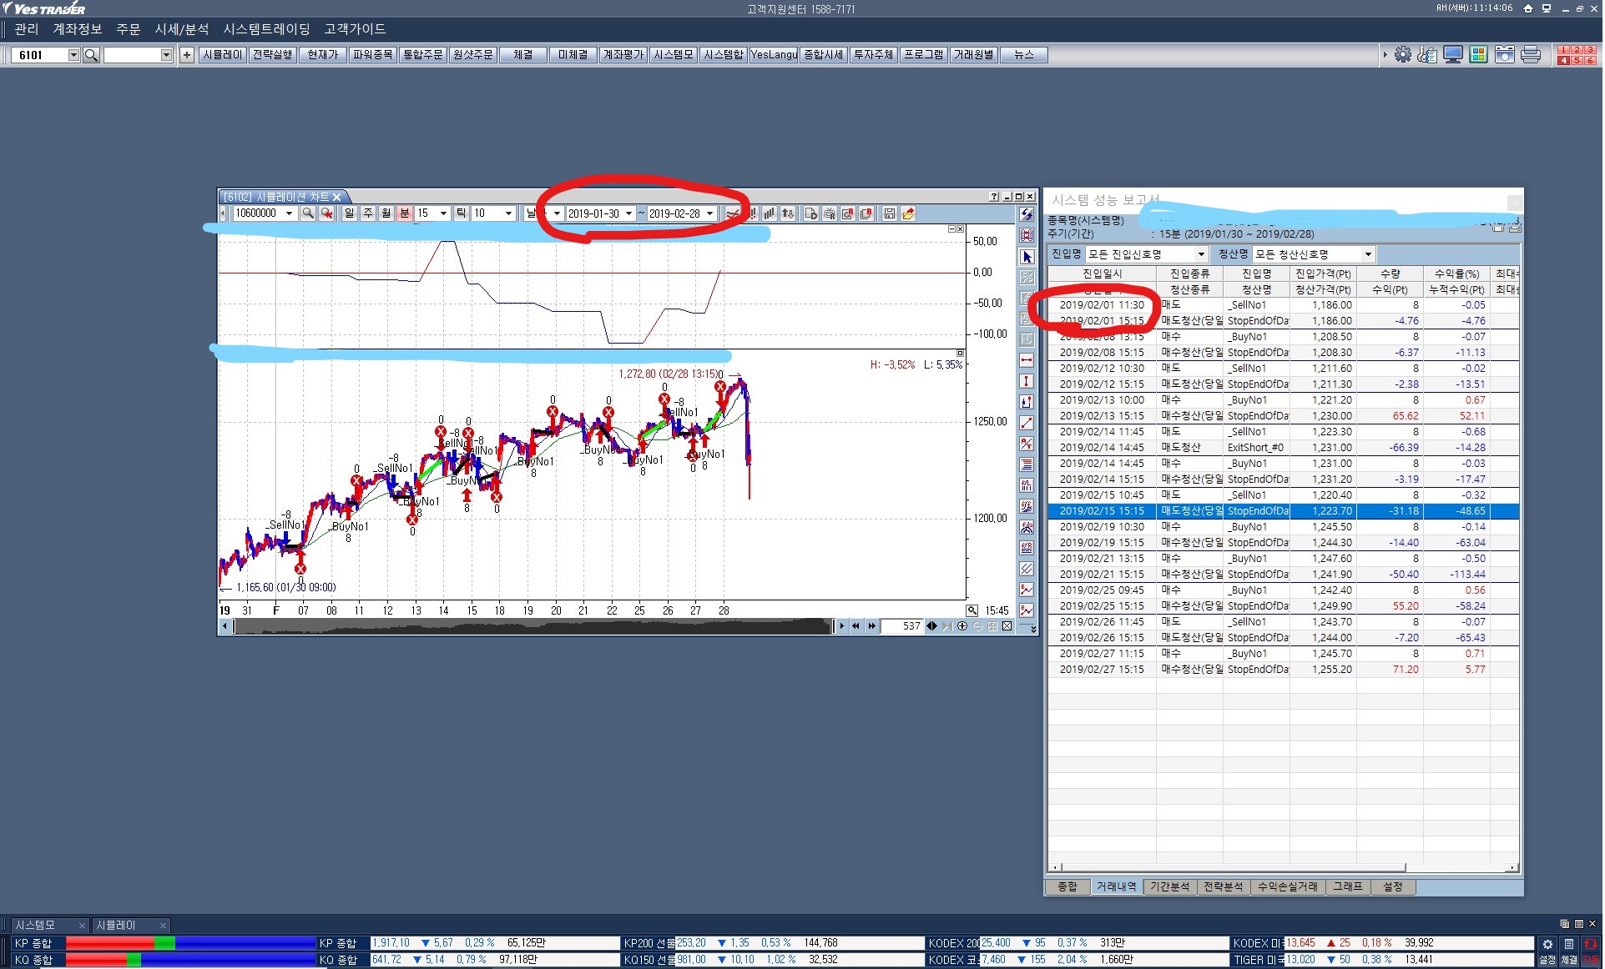Screen dimensions: 1605x969
Task: Click the magnifier search icon beside the 6101 field
Action: [x=92, y=55]
